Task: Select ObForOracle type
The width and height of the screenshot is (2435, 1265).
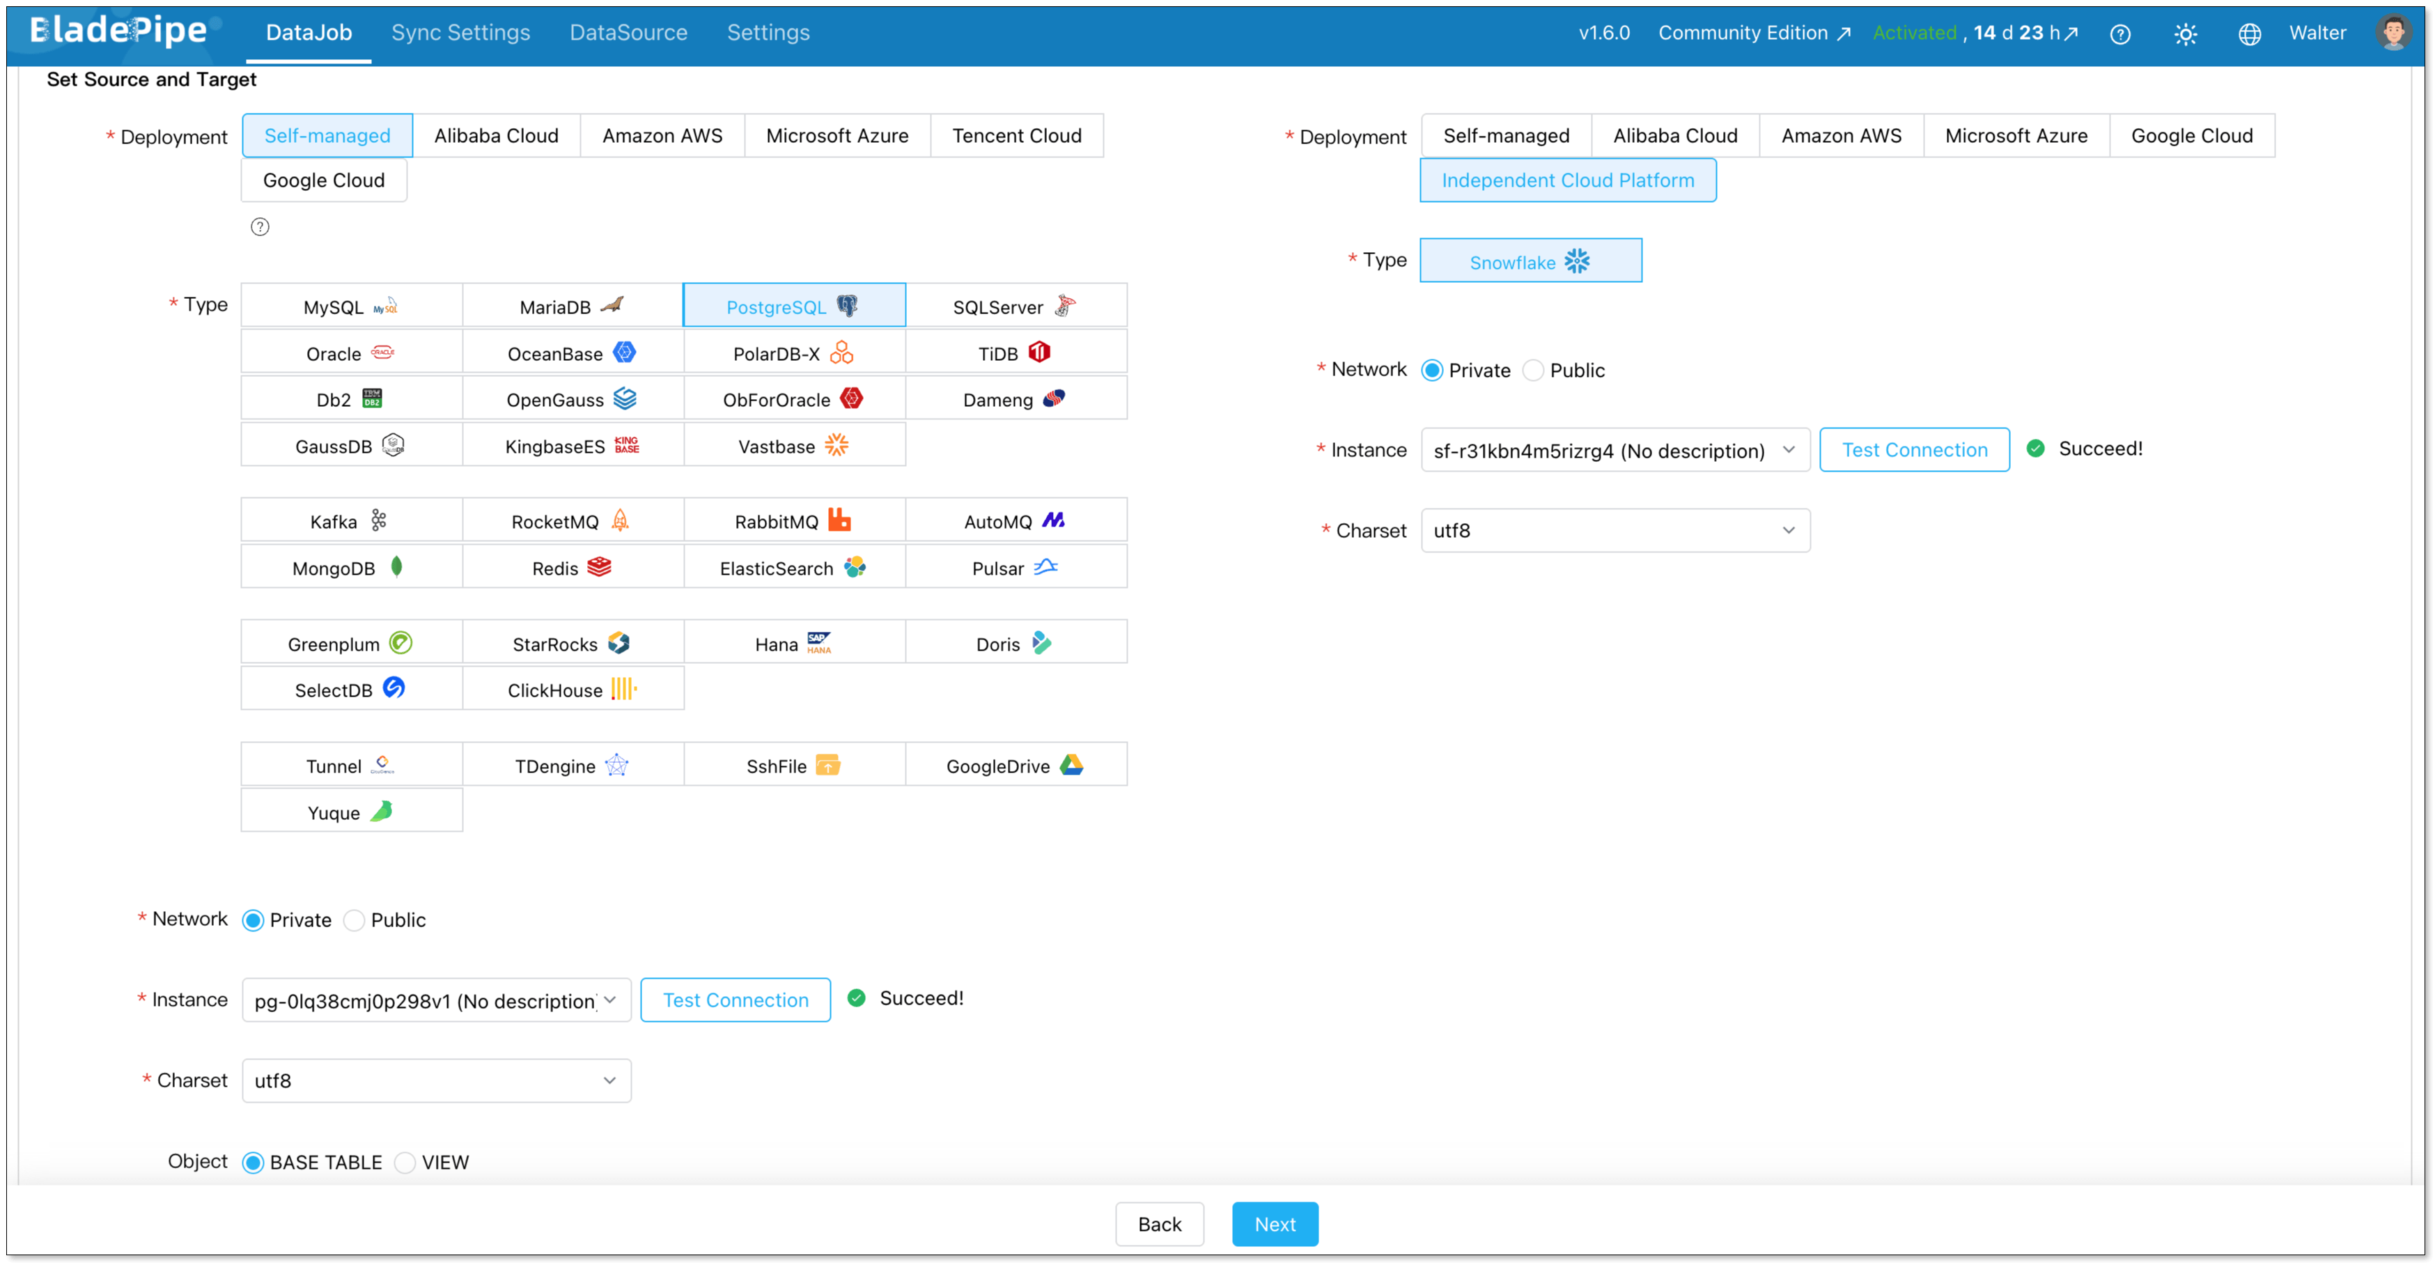Action: [794, 399]
